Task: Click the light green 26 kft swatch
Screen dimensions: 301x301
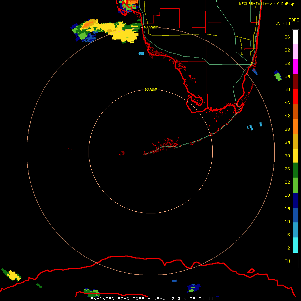Action: 295,185
